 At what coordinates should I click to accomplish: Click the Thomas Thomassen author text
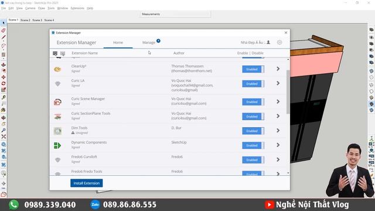coord(187,66)
